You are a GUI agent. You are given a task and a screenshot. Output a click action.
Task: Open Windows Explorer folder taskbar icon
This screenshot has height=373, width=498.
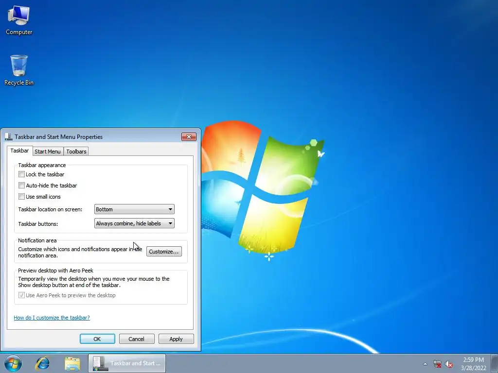pyautogui.click(x=72, y=363)
